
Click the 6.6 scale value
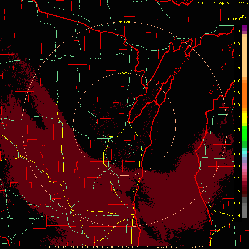[237, 80]
